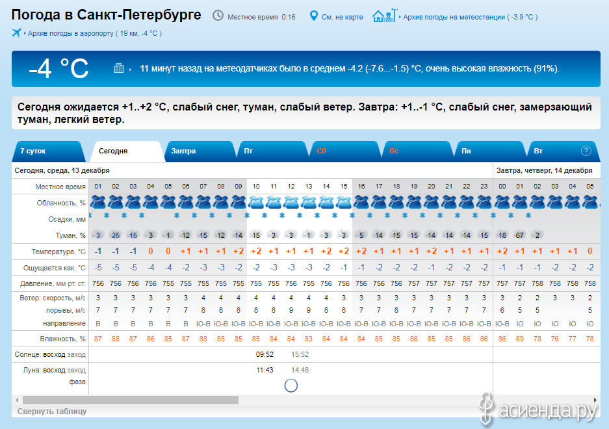Click the moon phase circle icon
609x429 pixels.
pos(291,385)
